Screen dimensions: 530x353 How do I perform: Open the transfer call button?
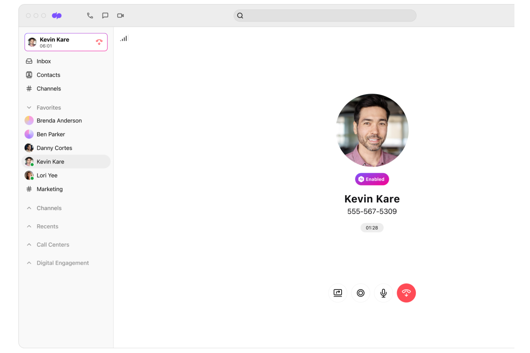338,293
